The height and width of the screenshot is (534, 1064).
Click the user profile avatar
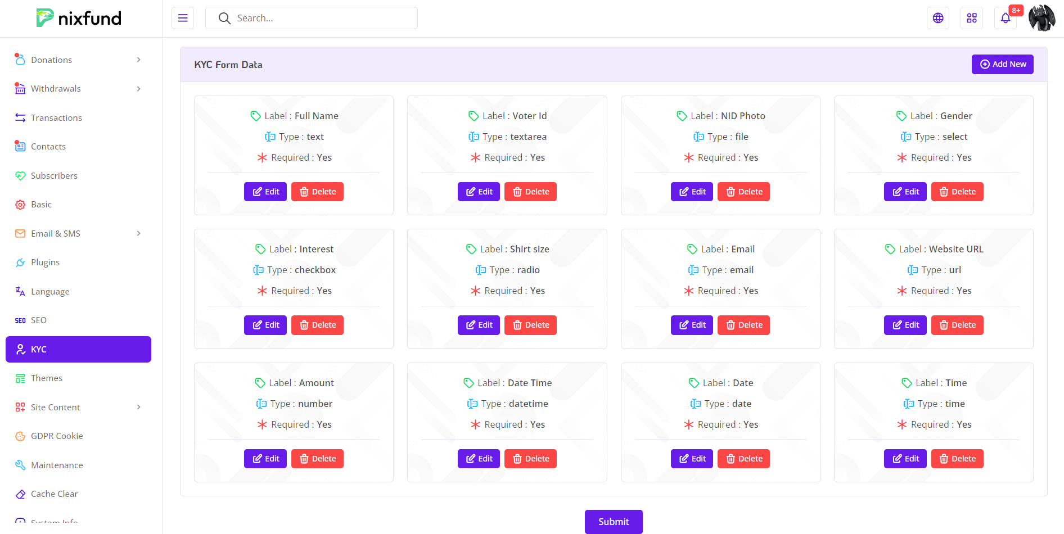pos(1042,18)
